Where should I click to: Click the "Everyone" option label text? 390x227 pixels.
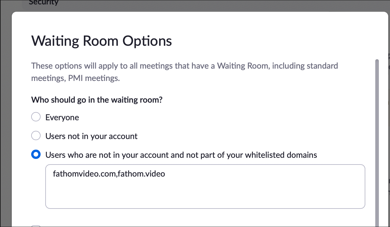coord(62,118)
